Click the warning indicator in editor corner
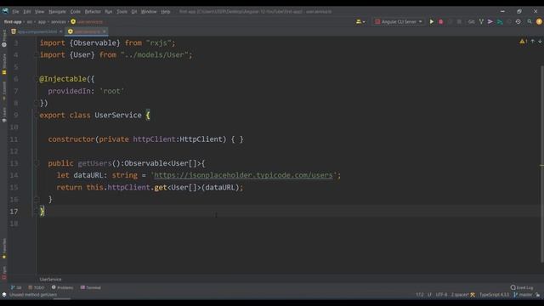Image resolution: width=544 pixels, height=306 pixels. [x=524, y=42]
